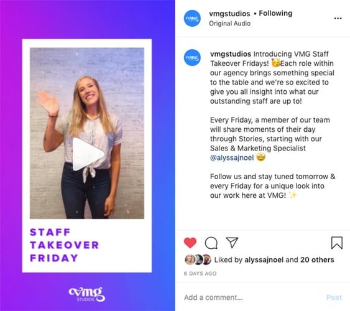The image size is (350, 311).
Task: Submit comment with the Post button
Action: click(x=334, y=297)
